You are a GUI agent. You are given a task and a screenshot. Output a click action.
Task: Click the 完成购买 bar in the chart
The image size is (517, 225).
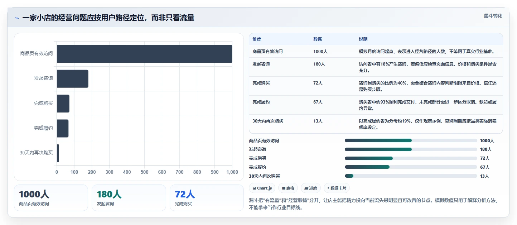63,104
